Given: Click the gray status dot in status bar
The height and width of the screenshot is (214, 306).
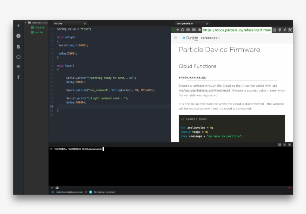Looking at the screenshot, I should [86, 192].
